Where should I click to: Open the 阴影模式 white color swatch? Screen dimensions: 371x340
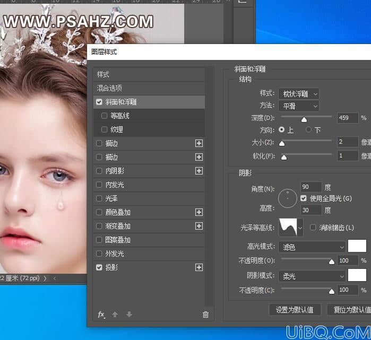[x=357, y=275]
